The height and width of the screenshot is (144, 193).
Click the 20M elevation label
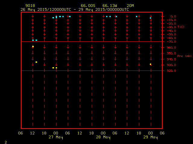click(x=131, y=6)
